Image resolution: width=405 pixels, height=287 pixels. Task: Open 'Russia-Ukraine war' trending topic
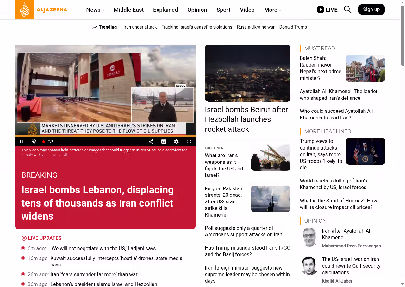(x=256, y=27)
